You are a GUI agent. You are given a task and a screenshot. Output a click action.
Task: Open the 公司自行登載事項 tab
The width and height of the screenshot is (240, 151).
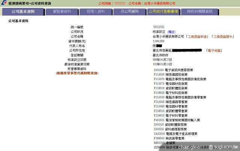163,12
